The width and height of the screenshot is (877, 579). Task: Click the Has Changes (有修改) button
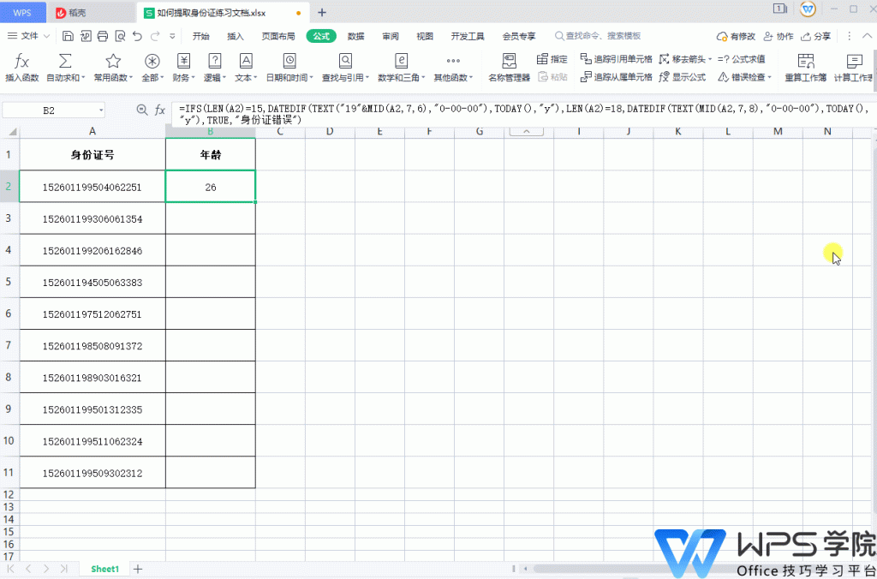[x=736, y=36]
